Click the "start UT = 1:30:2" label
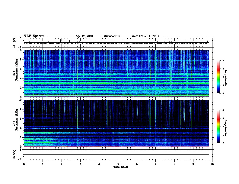239x184 pixels. pyautogui.click(x=146, y=36)
